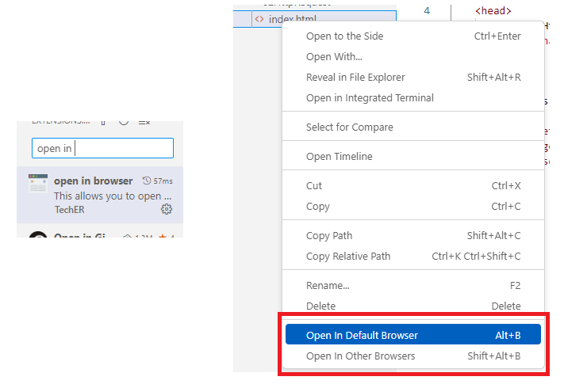Click the HTML file icon beside index.html
This screenshot has height=388, width=564.
click(x=259, y=19)
